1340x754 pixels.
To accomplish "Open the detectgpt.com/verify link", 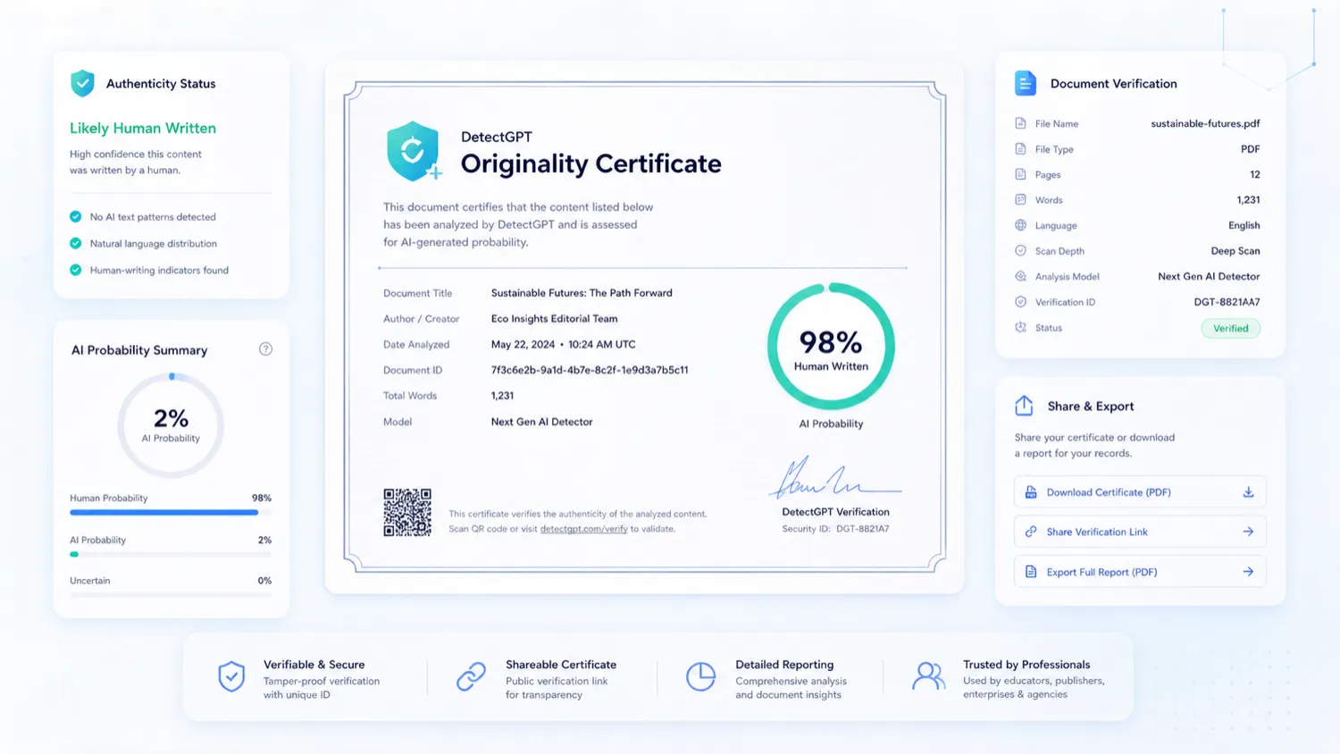I will click(583, 529).
